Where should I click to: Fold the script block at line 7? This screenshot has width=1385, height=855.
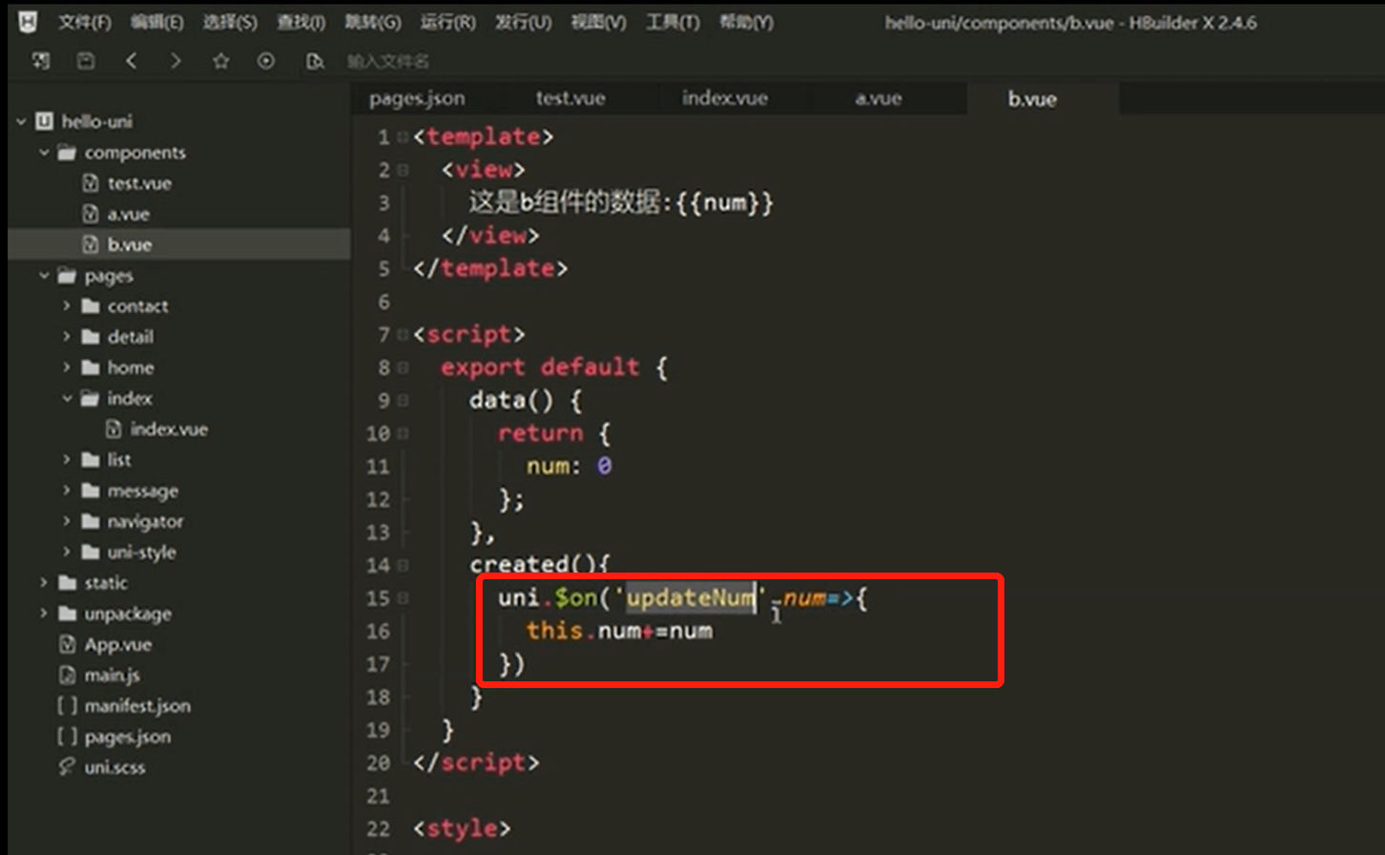point(403,335)
